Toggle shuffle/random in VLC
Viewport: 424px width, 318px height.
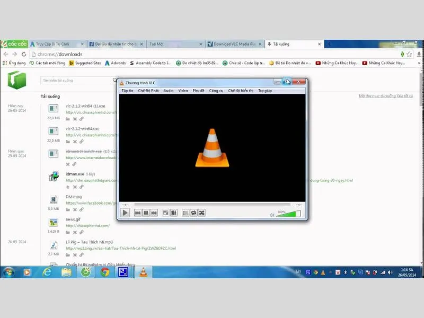coord(202,213)
